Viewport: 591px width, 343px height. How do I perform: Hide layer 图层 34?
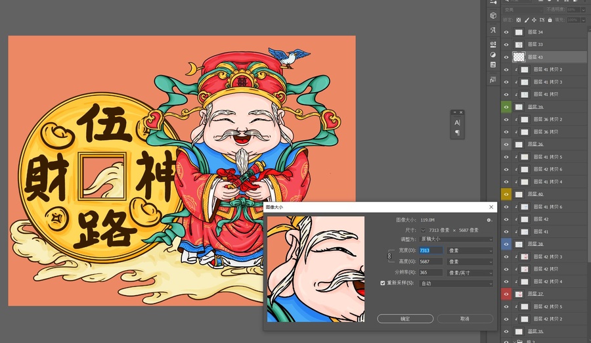[x=506, y=32]
